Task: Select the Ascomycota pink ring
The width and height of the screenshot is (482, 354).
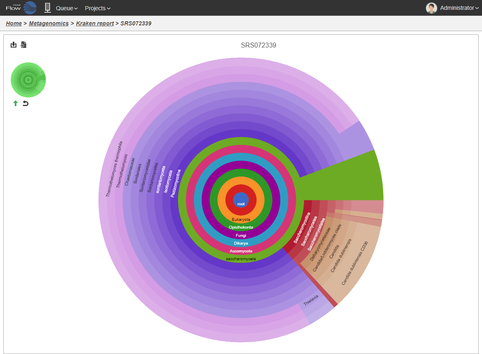Action: click(241, 251)
